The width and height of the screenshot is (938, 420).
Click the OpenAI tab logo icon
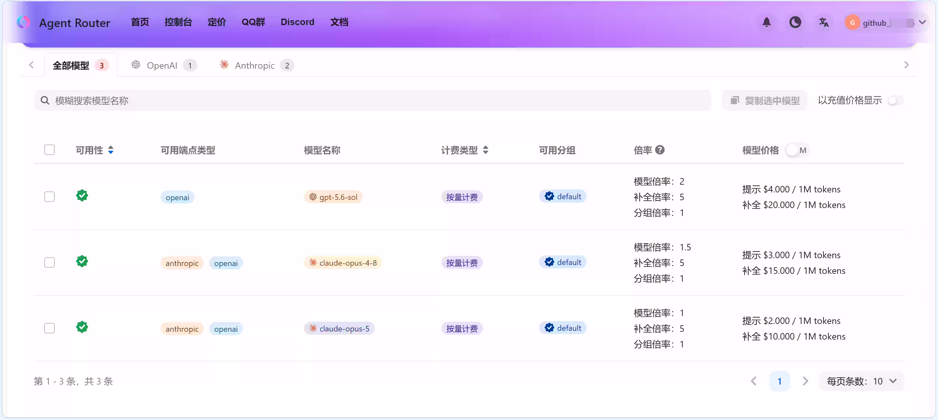pos(136,65)
